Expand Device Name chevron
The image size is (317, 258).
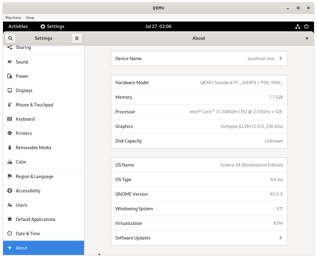pyautogui.click(x=281, y=58)
